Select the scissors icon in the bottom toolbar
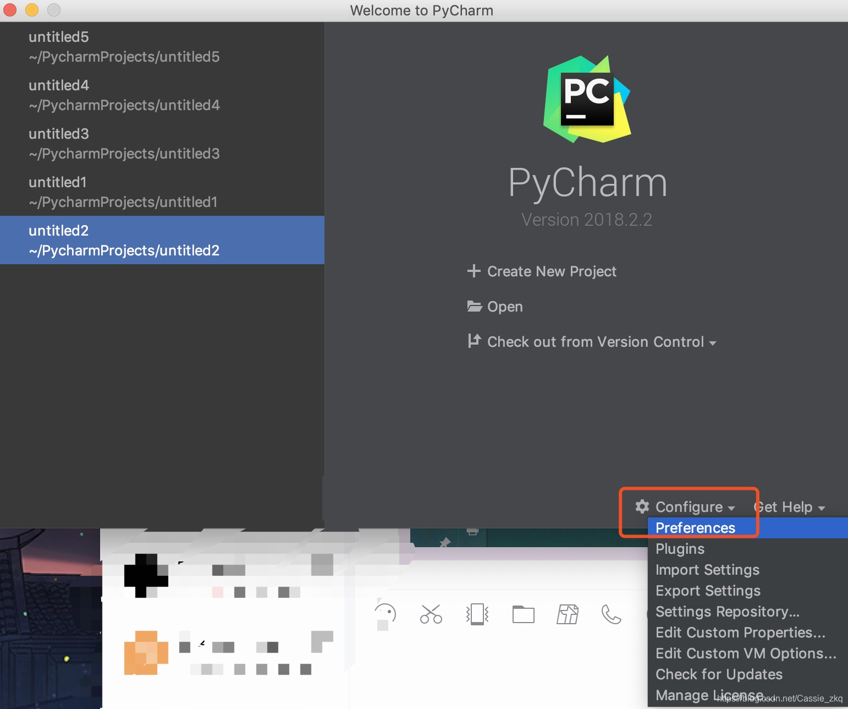This screenshot has width=848, height=709. tap(431, 614)
